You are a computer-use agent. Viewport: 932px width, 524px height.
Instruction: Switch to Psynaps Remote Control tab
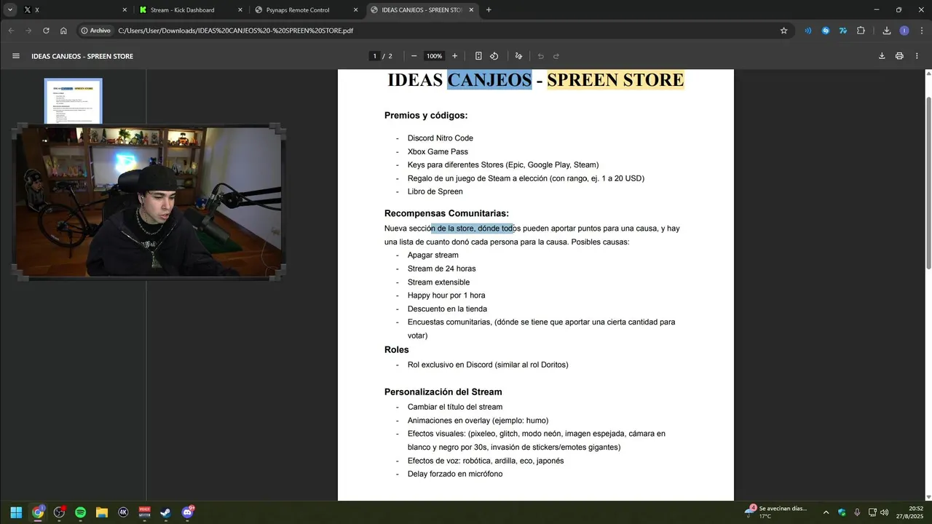pyautogui.click(x=306, y=10)
